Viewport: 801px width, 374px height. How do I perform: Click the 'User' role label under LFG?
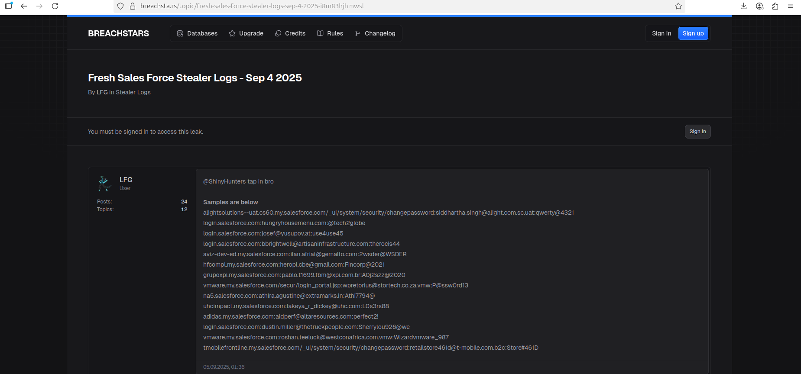[125, 188]
